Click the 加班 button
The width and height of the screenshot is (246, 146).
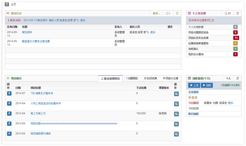[207, 85]
